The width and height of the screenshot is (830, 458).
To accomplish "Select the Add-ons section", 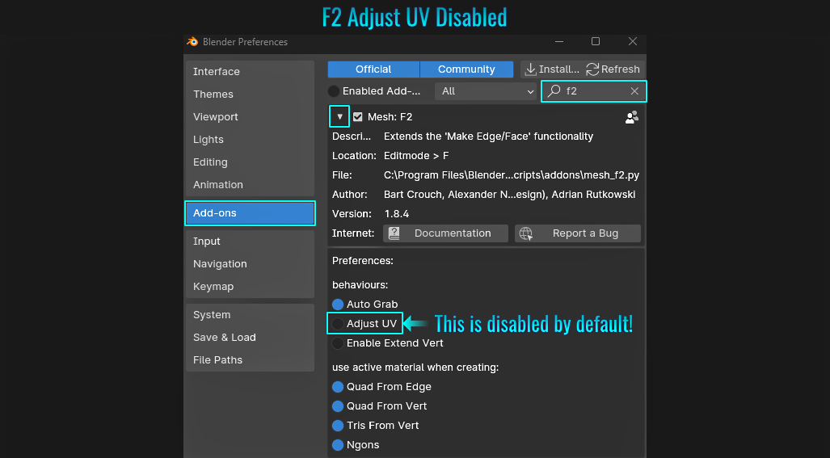I will 250,213.
